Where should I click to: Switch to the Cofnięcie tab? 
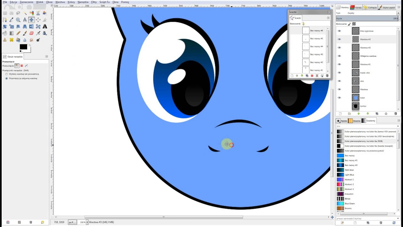[x=370, y=8]
